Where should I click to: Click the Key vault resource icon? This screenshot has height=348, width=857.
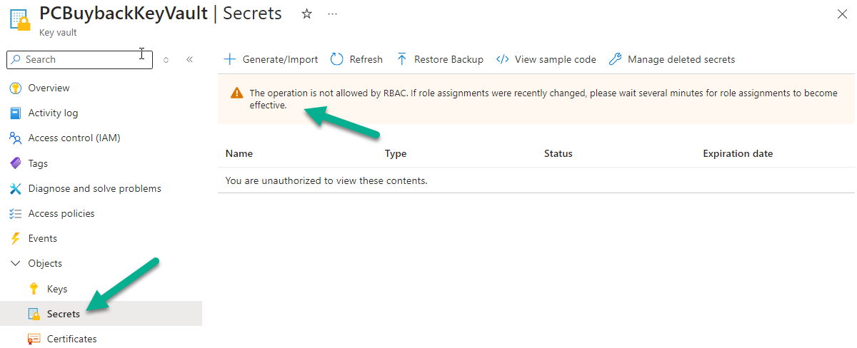click(19, 19)
